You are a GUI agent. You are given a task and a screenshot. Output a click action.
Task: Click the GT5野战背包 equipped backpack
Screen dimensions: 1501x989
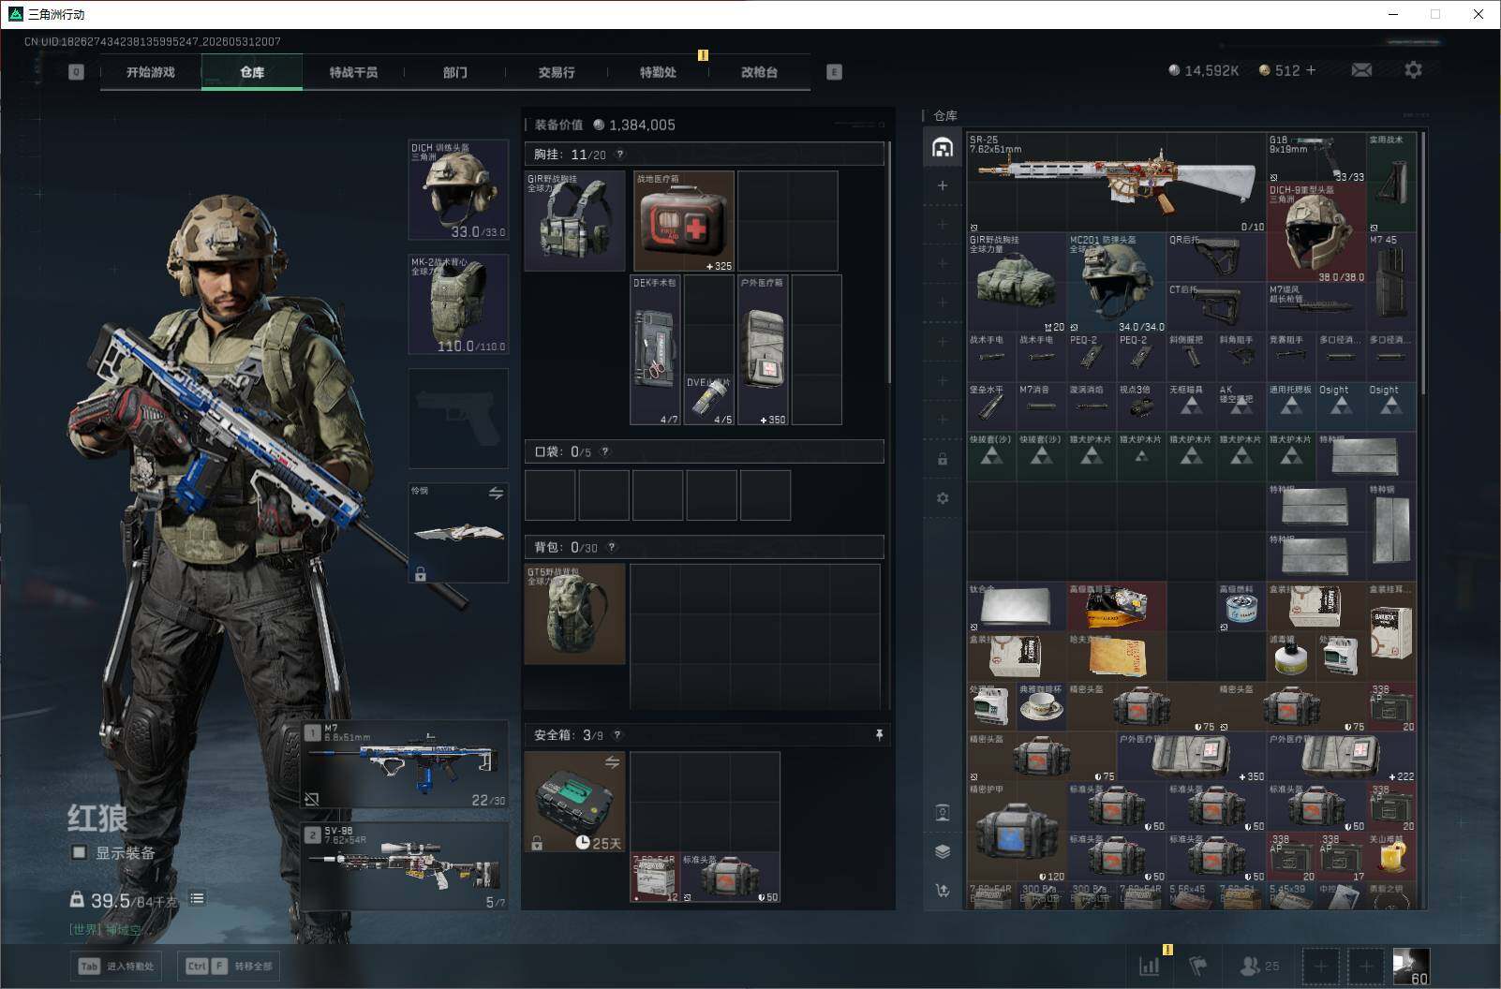pos(575,614)
